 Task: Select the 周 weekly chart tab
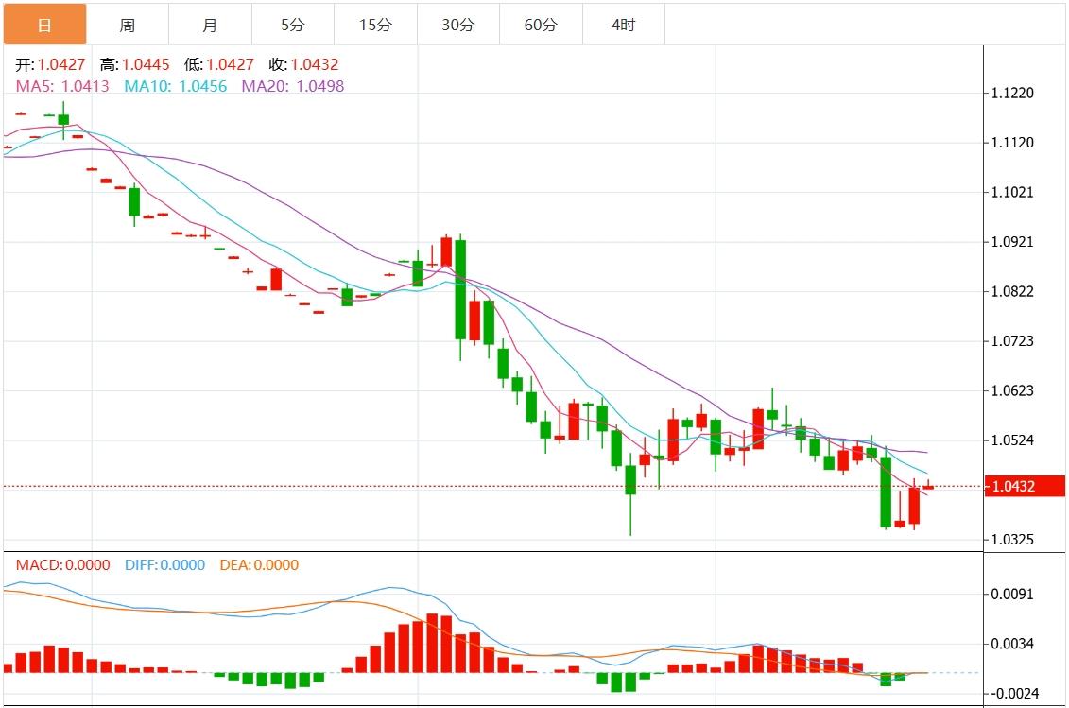coord(128,25)
